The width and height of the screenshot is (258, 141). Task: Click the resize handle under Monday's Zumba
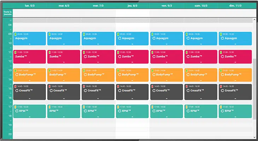[30, 62]
